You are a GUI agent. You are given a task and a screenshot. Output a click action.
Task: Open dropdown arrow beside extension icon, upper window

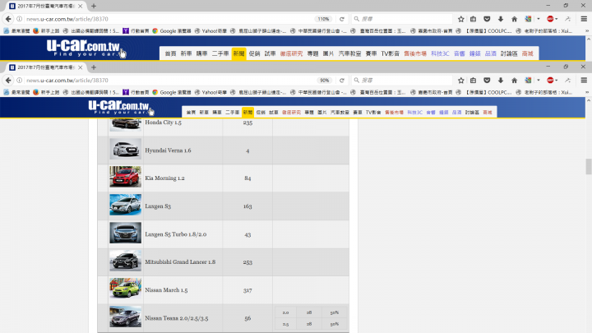pos(538,19)
